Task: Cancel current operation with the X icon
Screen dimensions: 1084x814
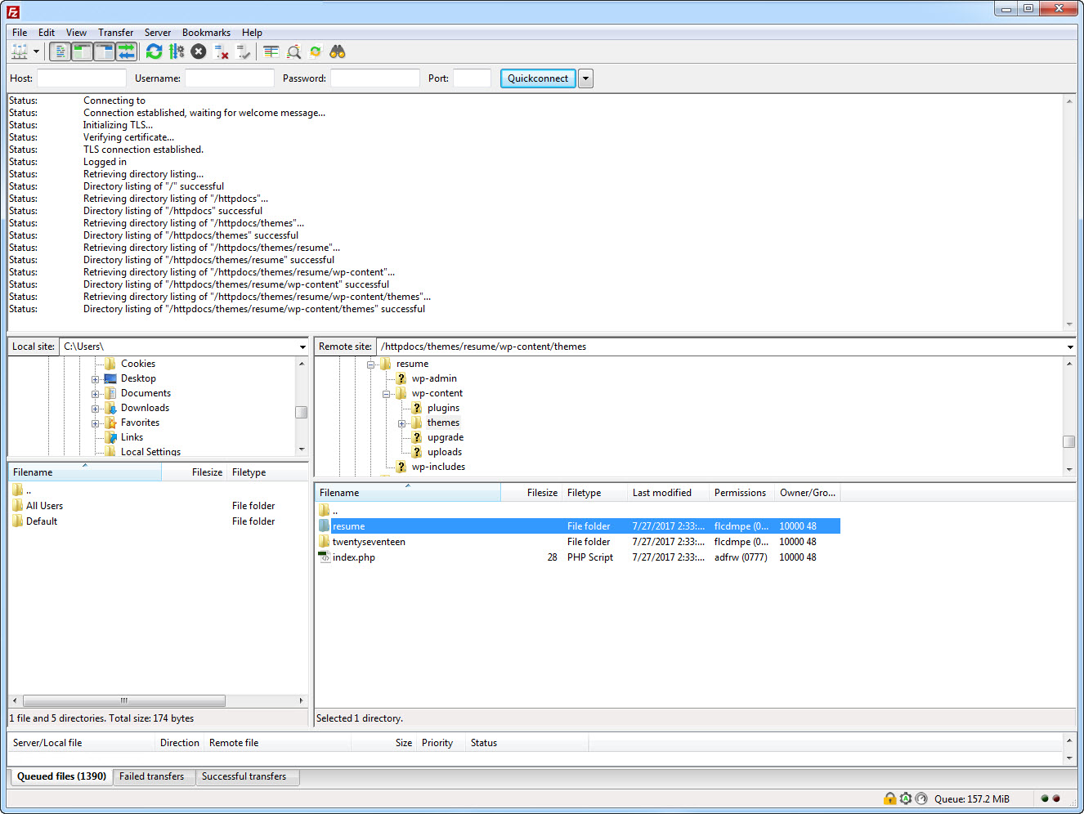Action: point(199,51)
